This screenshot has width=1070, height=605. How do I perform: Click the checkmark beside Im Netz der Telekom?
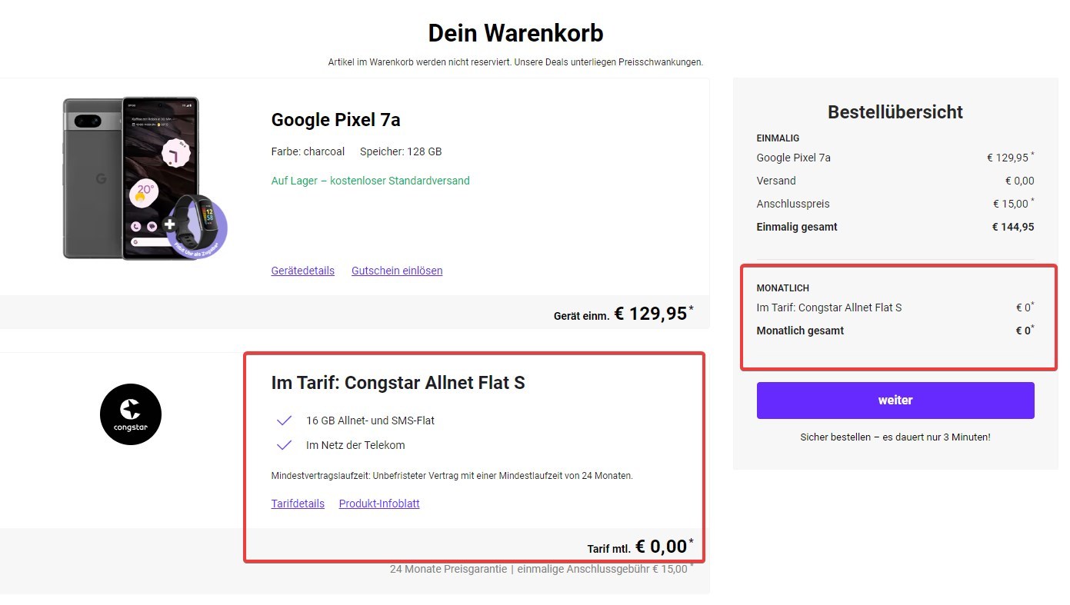284,445
